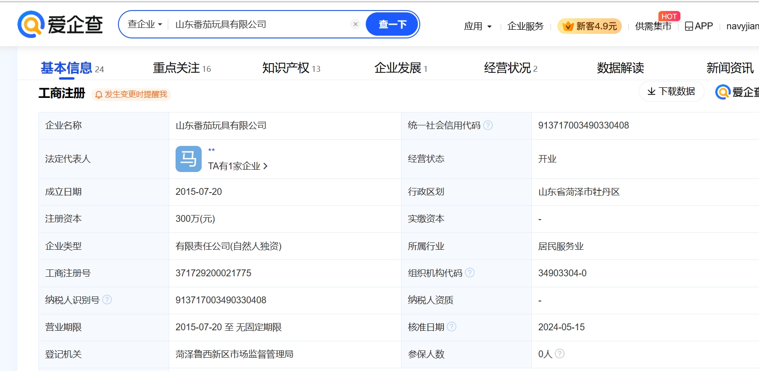Expand the 应用 dropdown menu

pyautogui.click(x=478, y=26)
